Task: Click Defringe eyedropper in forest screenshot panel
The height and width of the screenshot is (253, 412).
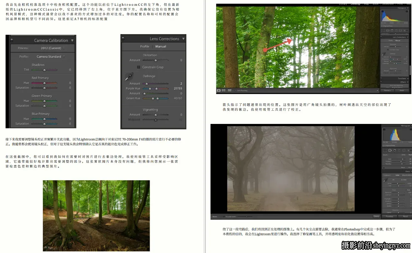Action: pos(384,54)
